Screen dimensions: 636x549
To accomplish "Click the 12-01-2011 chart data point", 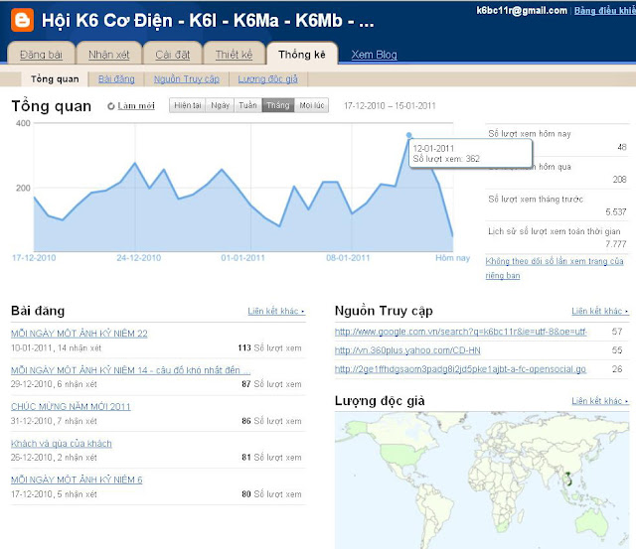I will pos(408,135).
